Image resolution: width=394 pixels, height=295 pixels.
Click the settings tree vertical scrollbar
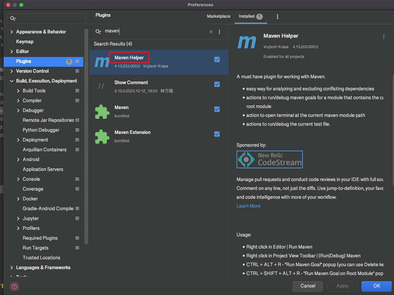coord(86,131)
